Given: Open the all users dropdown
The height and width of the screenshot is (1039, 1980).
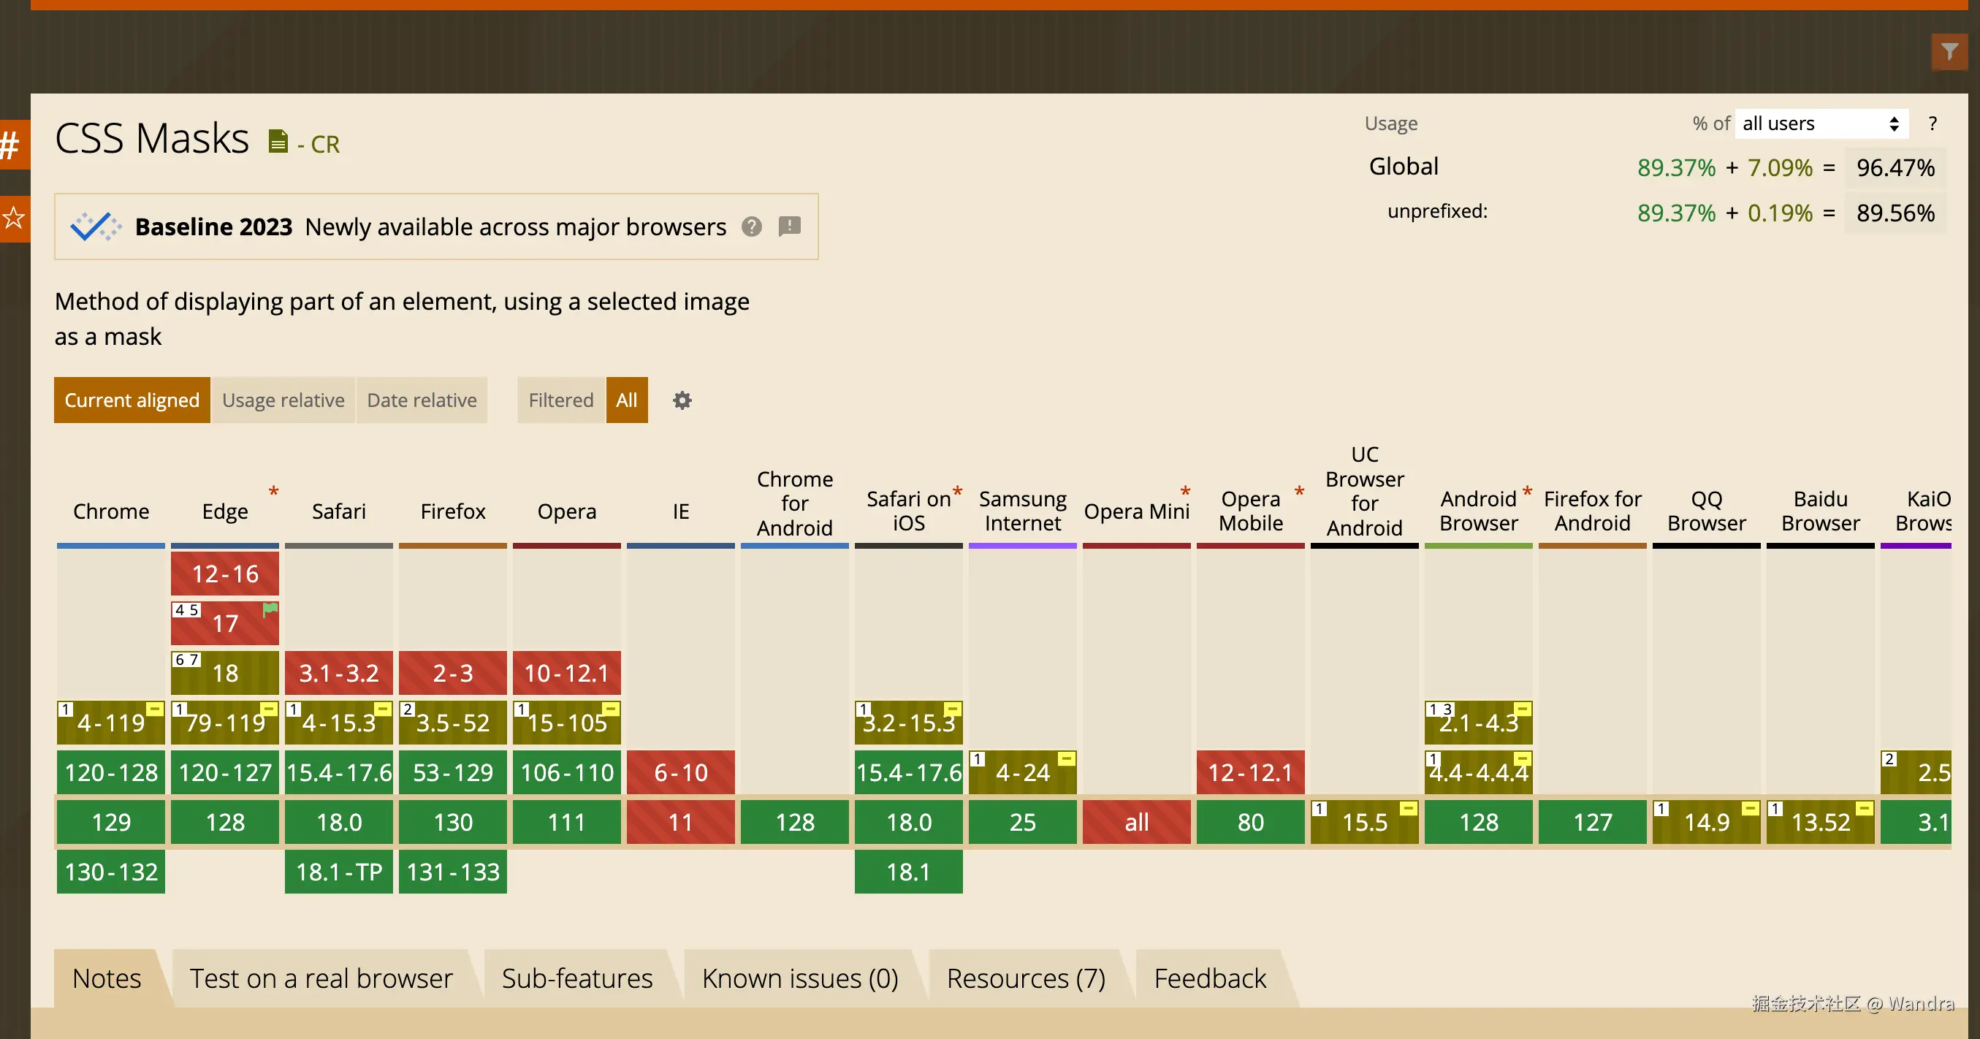Looking at the screenshot, I should click(1820, 123).
